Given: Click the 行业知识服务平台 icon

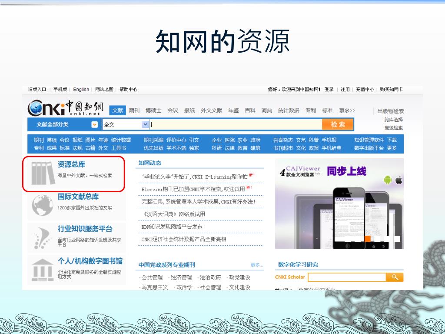Looking at the screenshot, I should click(42, 238).
